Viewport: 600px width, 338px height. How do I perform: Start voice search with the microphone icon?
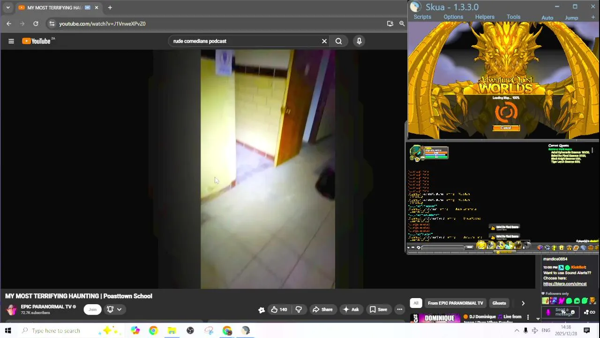[x=359, y=41]
